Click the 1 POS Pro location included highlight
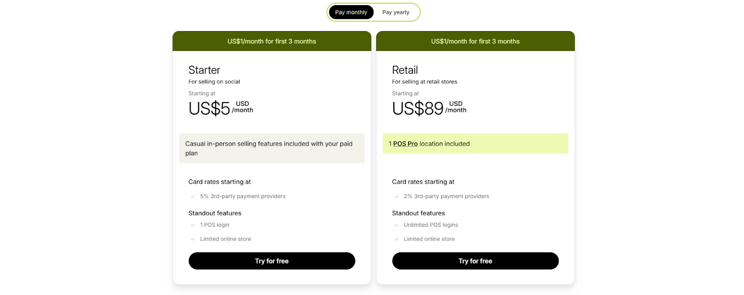Viewport: 744px width, 295px height. click(475, 143)
